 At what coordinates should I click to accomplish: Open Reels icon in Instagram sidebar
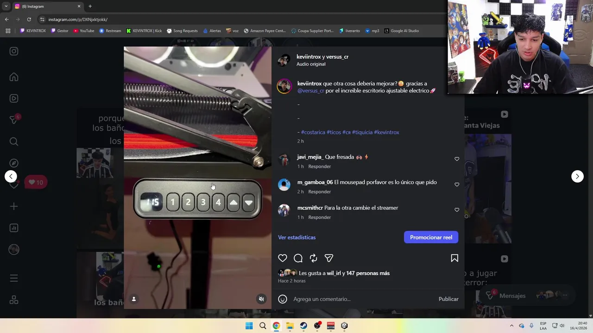tap(14, 99)
